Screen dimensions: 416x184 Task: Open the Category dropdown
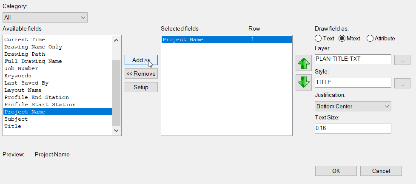45,17
